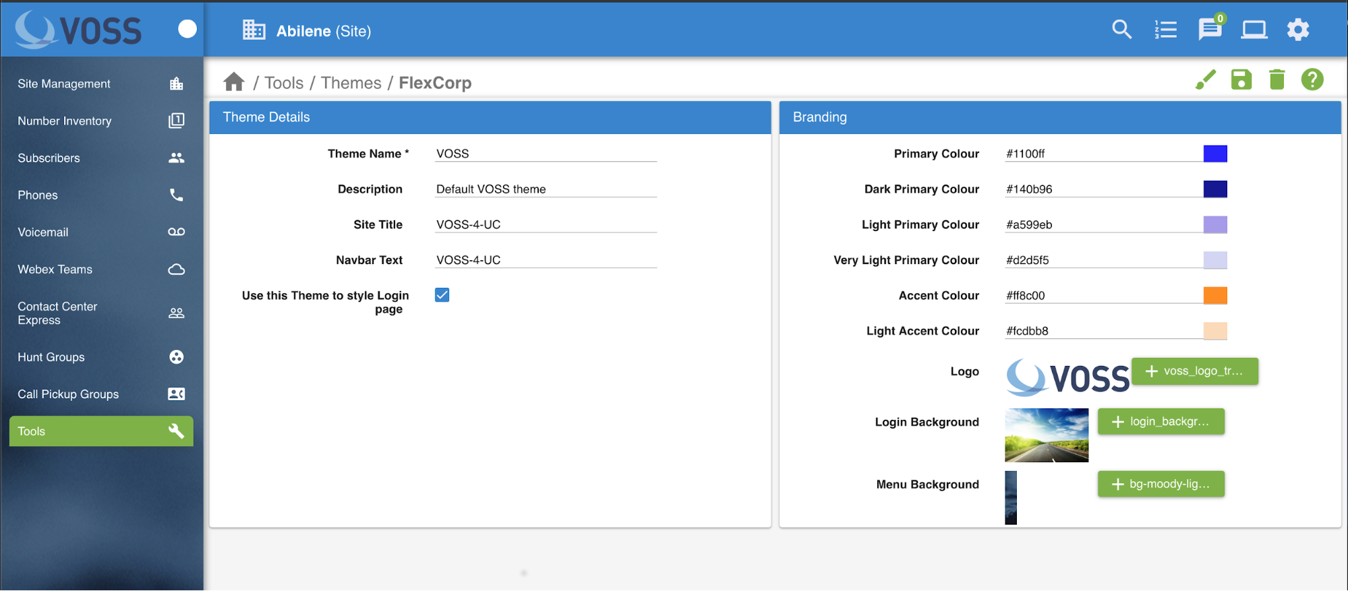Viewport: 1348px width, 591px height.
Task: Click the Tools wrench icon
Action: [177, 431]
